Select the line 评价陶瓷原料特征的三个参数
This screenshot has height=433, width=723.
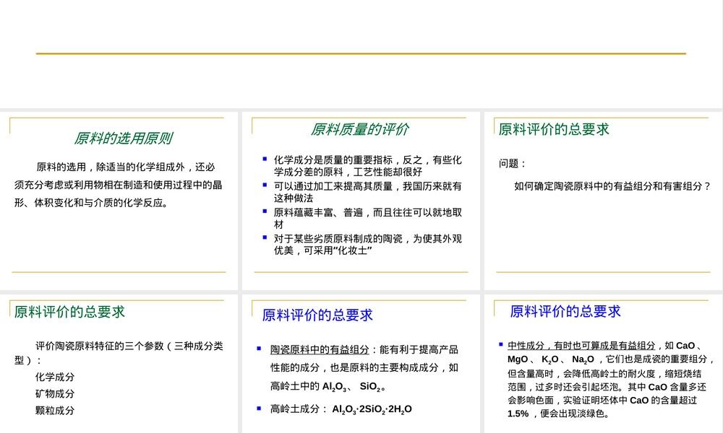[x=119, y=353]
